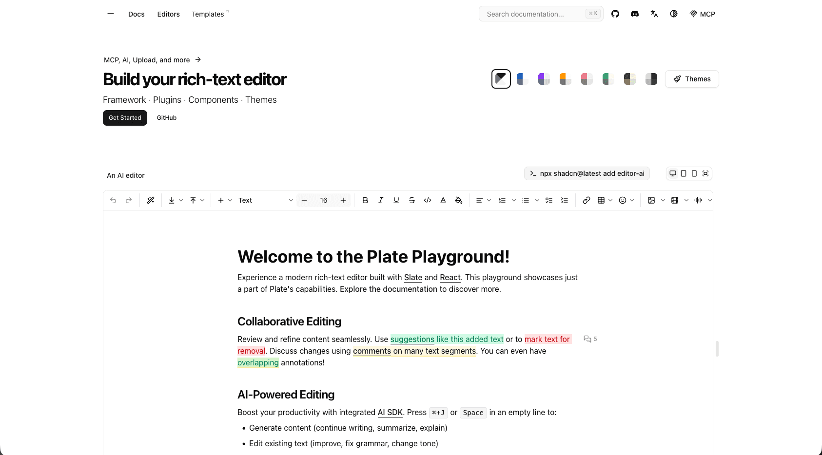Toggle bold formatting
The image size is (822, 455).
[x=365, y=200]
